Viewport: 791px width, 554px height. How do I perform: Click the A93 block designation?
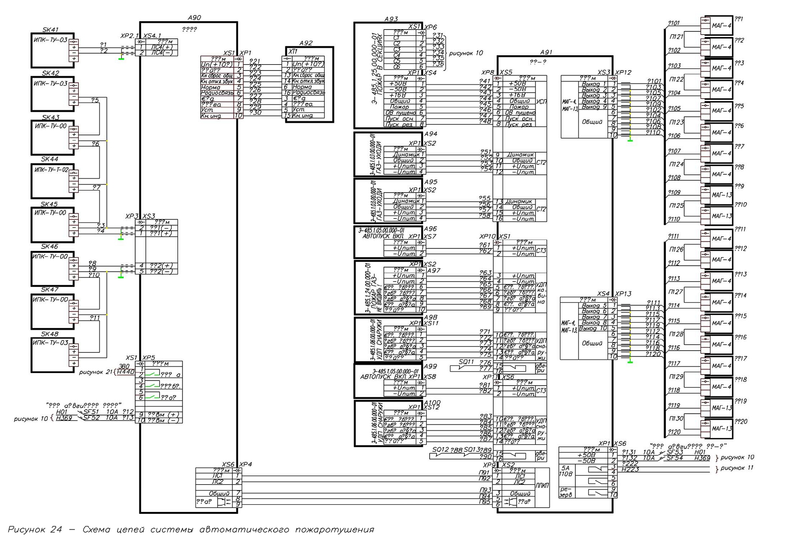[x=391, y=19]
